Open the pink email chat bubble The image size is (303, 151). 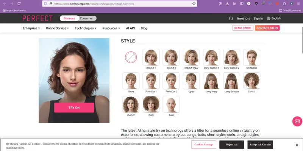[297, 121]
